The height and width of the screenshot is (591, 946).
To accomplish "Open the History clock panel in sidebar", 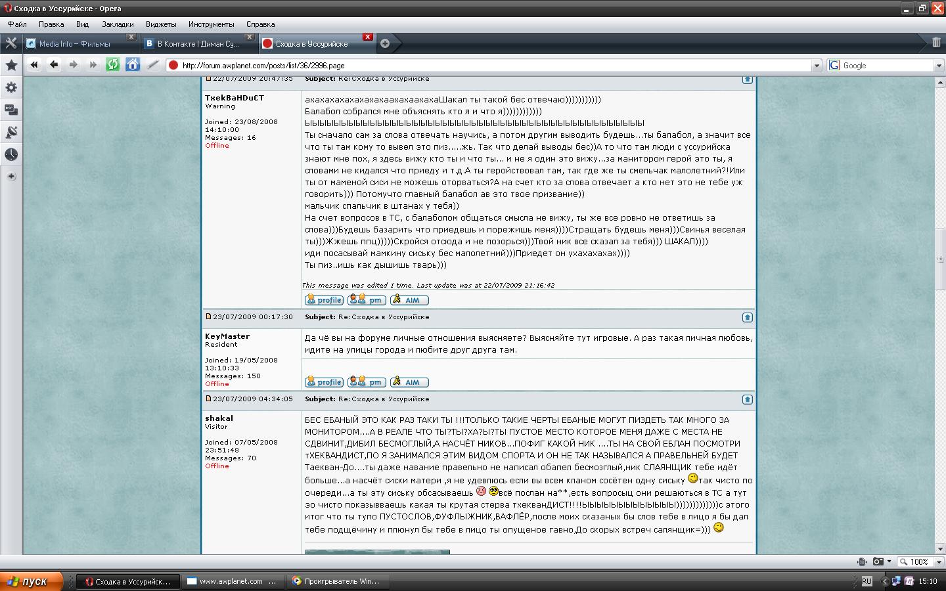I will click(11, 154).
